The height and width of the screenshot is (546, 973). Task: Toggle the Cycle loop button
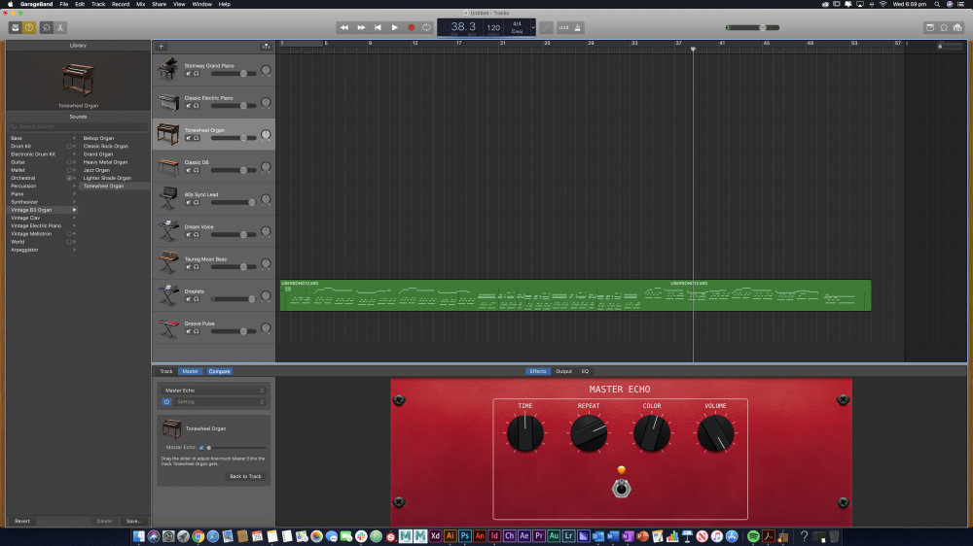coord(426,27)
